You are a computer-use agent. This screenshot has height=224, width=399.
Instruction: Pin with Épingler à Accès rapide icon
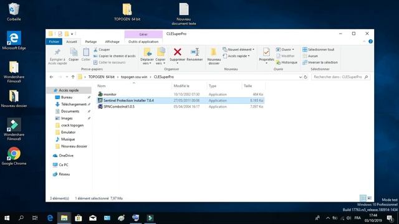(57, 52)
